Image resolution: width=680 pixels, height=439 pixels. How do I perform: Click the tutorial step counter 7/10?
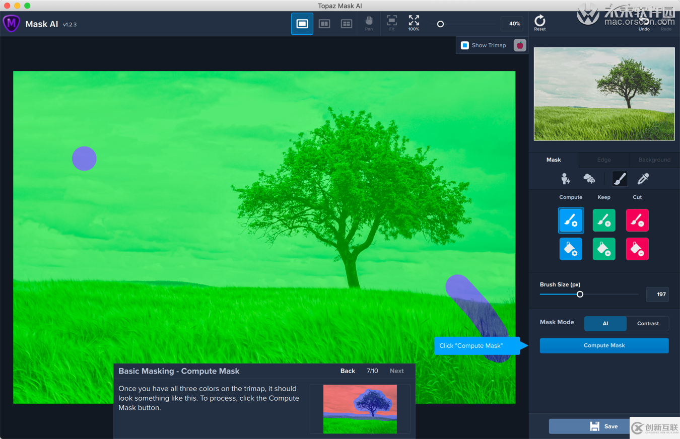[x=372, y=371]
